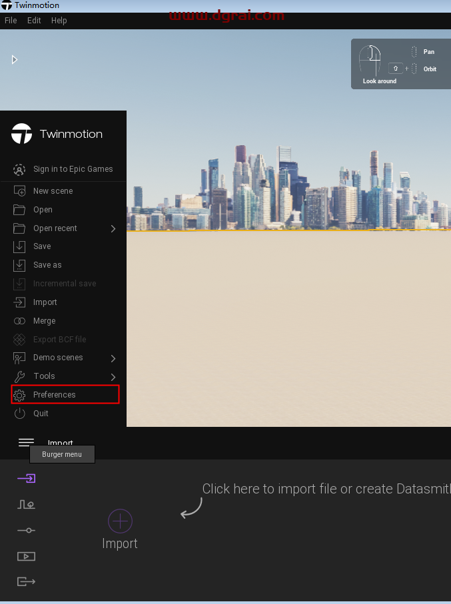Image resolution: width=451 pixels, height=604 pixels.
Task: Sign in to Epic Games
Action: [x=73, y=169]
